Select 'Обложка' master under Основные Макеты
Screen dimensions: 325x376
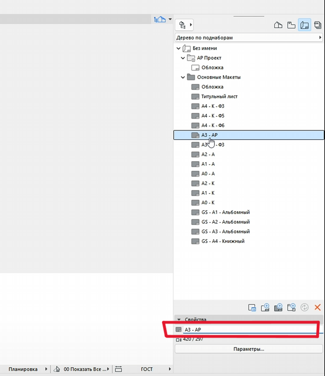point(212,87)
